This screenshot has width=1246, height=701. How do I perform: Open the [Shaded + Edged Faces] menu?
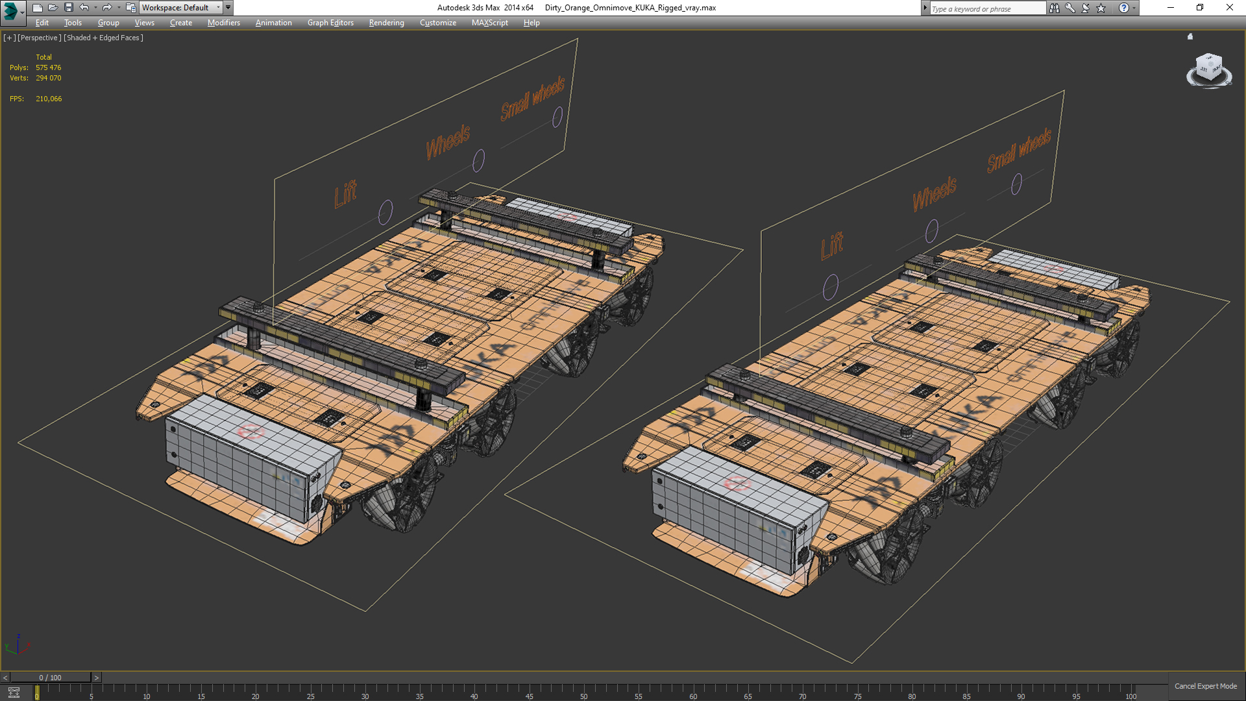click(x=104, y=38)
